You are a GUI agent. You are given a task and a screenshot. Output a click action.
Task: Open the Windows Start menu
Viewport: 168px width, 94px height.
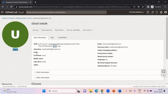pos(44,91)
